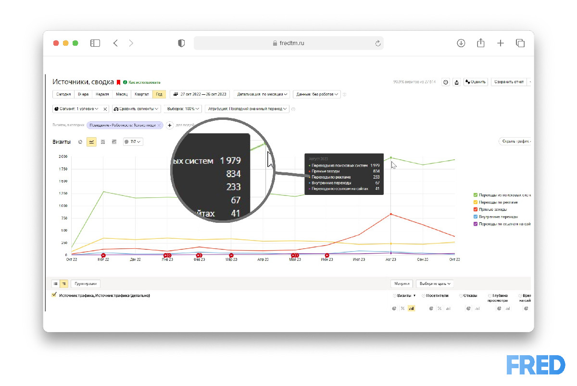Open Safari downloads icon
The image size is (577, 386).
coord(461,43)
